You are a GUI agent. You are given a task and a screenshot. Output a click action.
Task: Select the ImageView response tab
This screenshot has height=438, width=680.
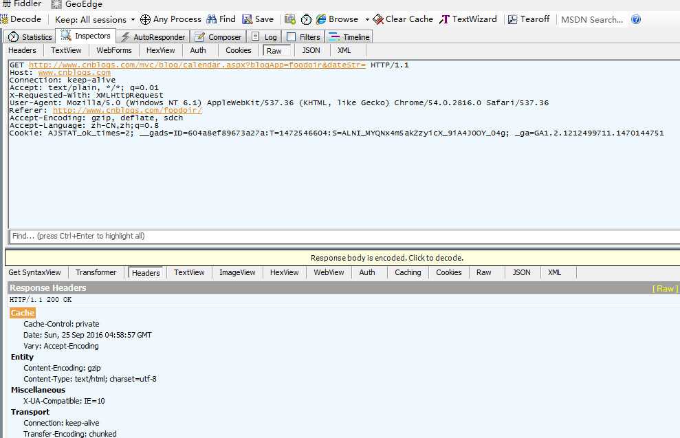[x=237, y=272]
